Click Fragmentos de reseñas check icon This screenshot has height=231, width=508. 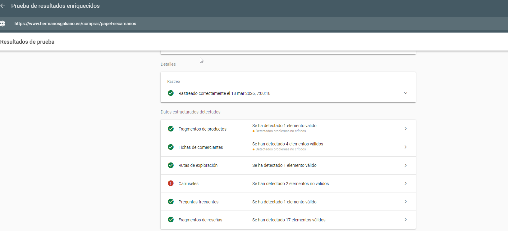pyautogui.click(x=171, y=220)
